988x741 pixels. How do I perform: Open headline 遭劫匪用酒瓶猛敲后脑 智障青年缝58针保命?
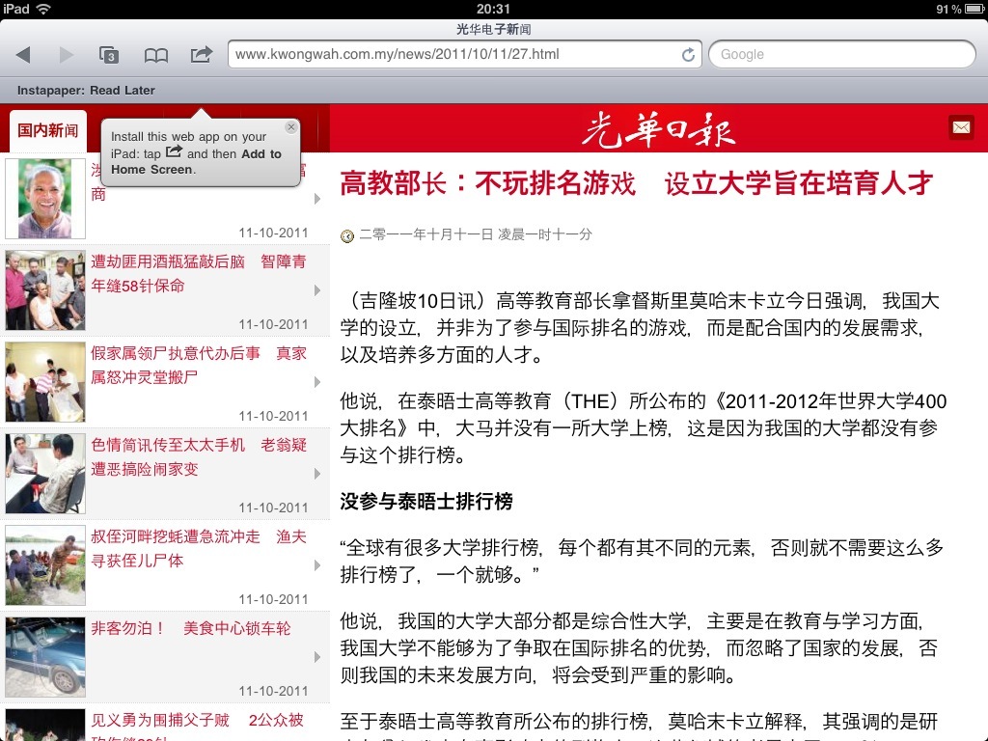click(x=199, y=273)
